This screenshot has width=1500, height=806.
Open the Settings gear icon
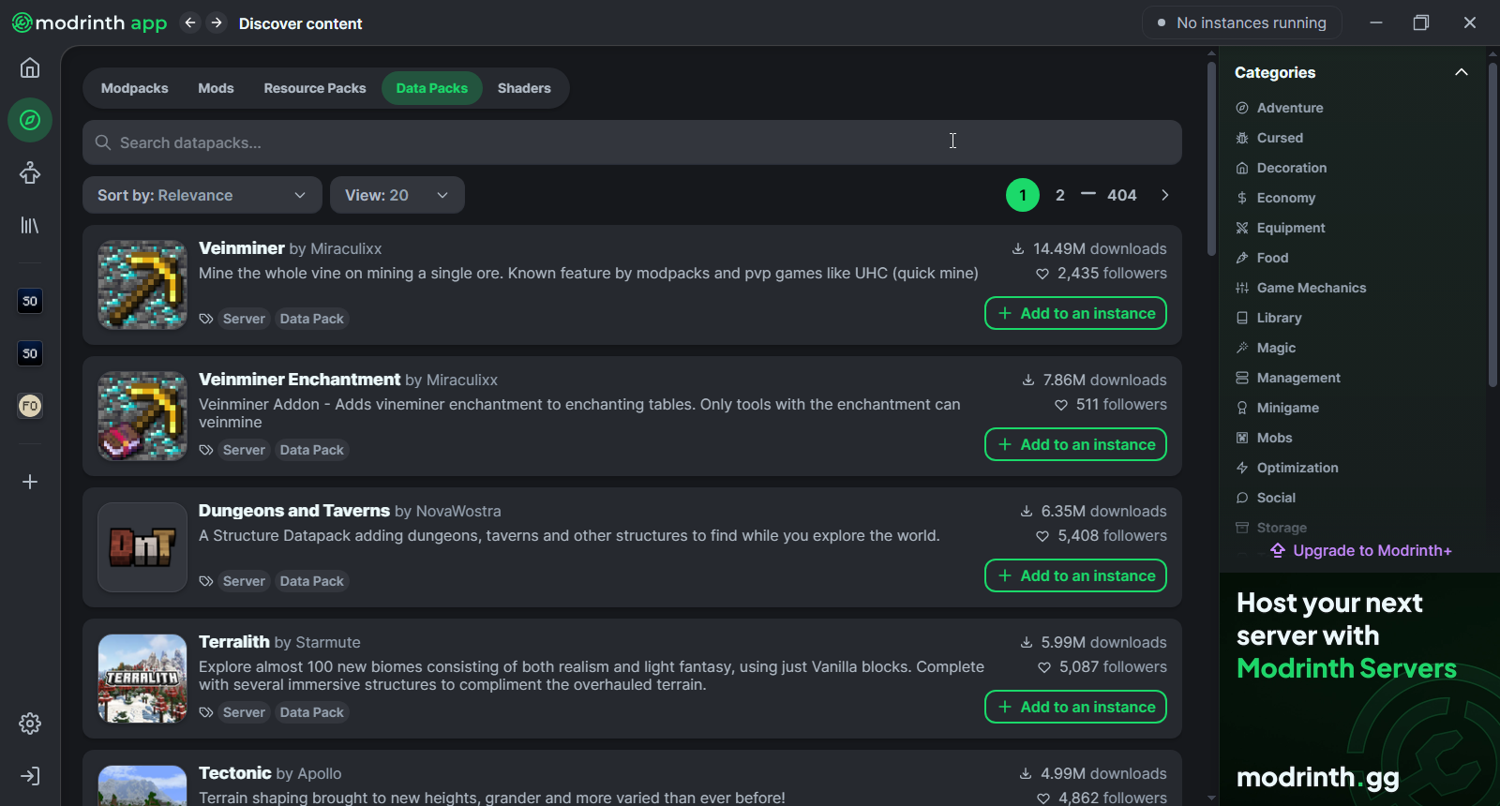(x=30, y=724)
